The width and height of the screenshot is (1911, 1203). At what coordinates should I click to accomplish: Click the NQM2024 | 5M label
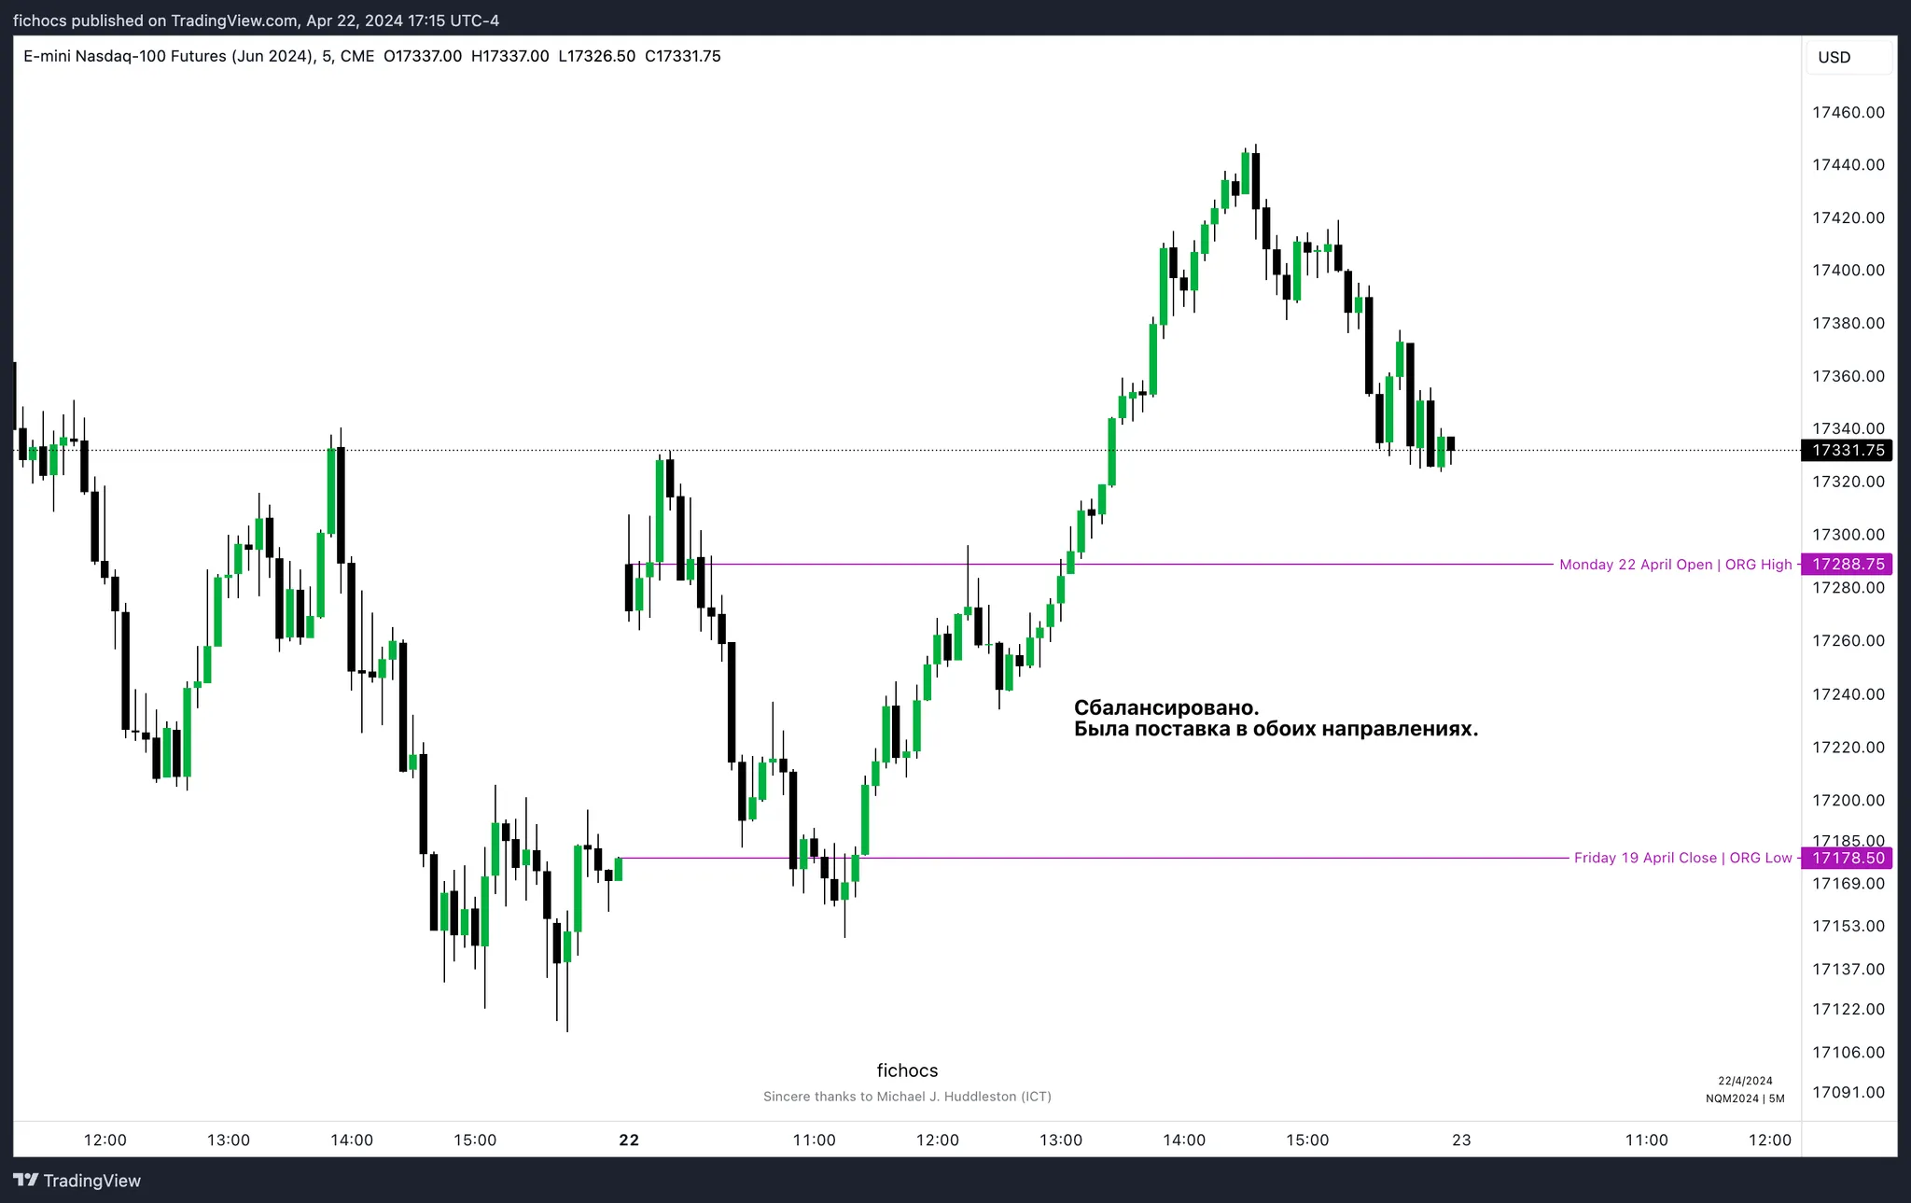click(1745, 1098)
